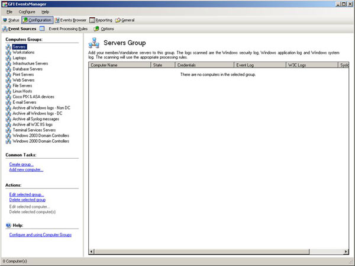This screenshot has height=266, width=355.
Task: Click the Status tab monitor icon
Action: (x=5, y=20)
